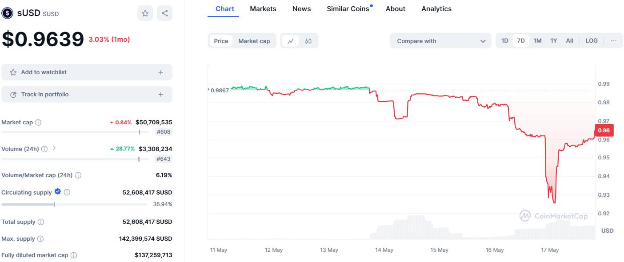This screenshot has height=262, width=624.
Task: Show info for Circulating supply
Action: tap(67, 192)
